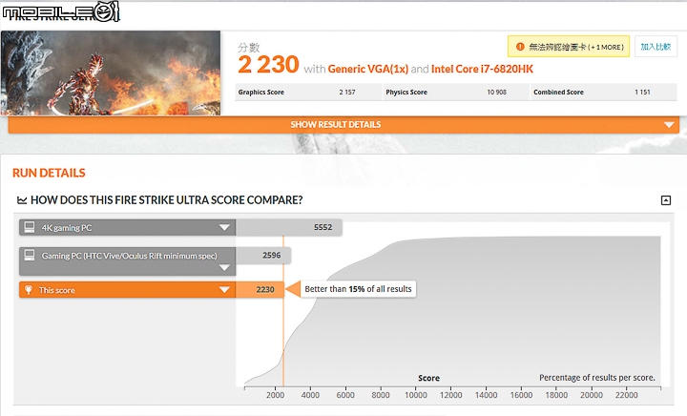
Task: Click the 2000 axis label on chart
Action: [275, 395]
